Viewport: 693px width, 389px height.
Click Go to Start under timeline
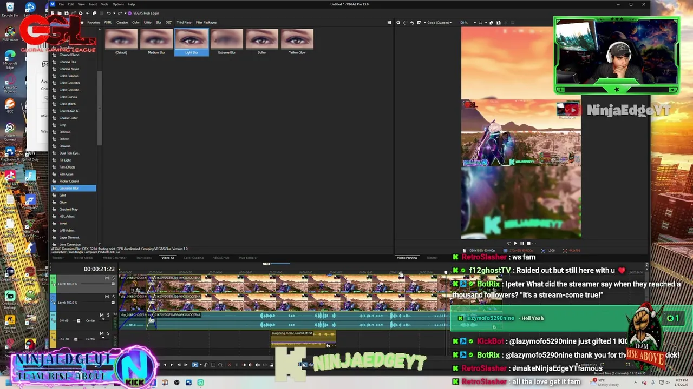[165, 365]
